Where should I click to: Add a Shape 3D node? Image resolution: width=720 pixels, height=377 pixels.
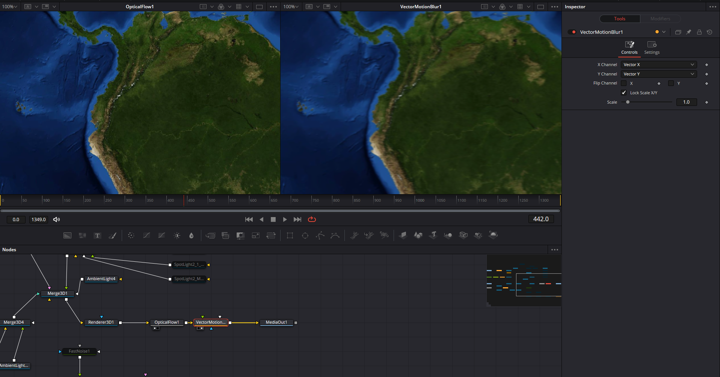[x=418, y=235]
